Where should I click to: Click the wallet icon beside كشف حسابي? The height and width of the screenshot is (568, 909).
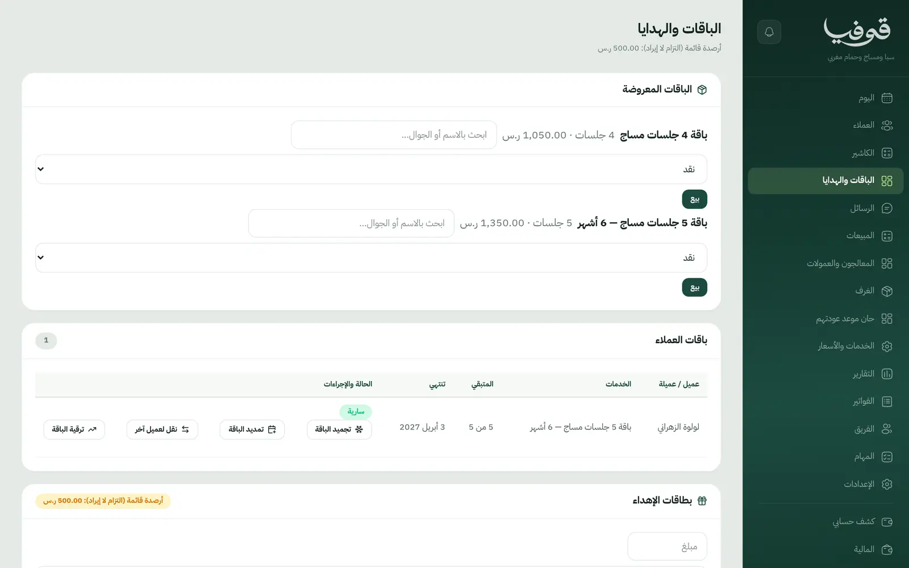887,521
